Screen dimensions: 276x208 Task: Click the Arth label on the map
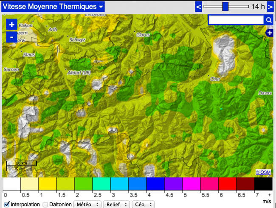click(53, 29)
